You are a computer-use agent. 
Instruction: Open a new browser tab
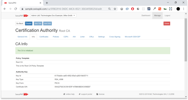[x=47, y=3]
